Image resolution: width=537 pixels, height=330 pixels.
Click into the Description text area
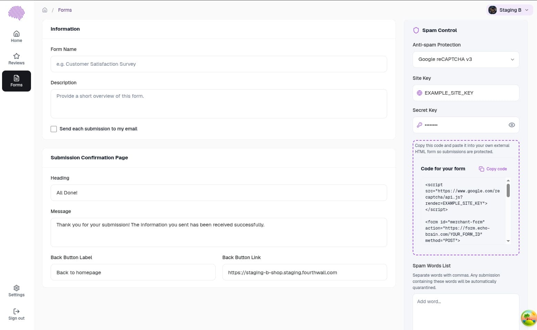219,104
